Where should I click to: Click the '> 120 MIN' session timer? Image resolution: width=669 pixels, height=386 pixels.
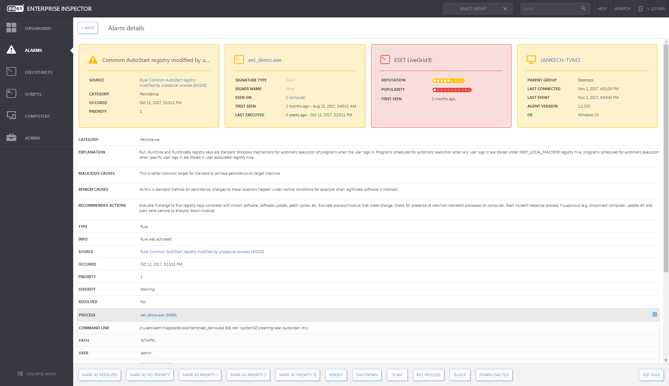(656, 9)
